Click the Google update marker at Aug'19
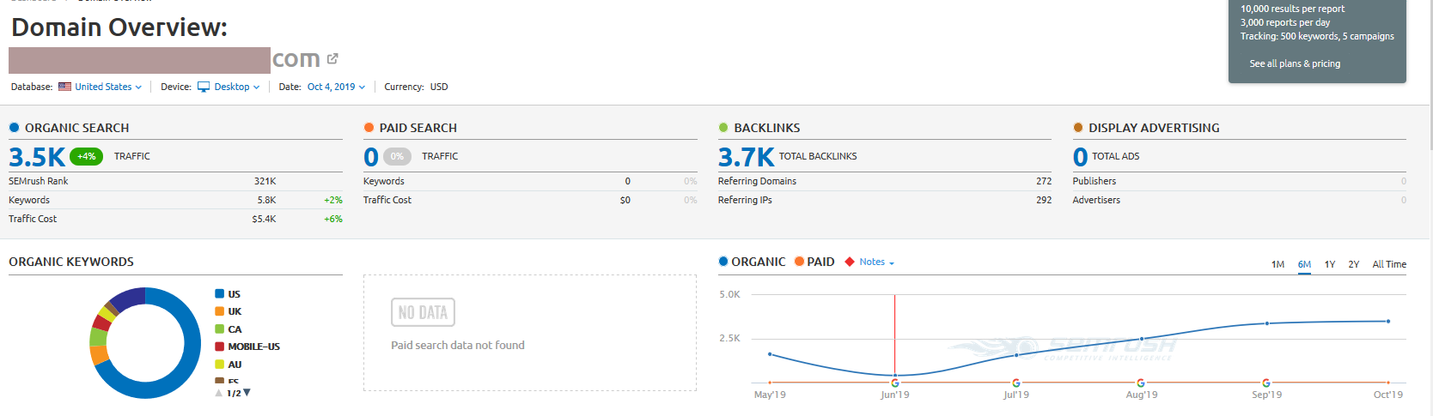 pyautogui.click(x=1141, y=383)
